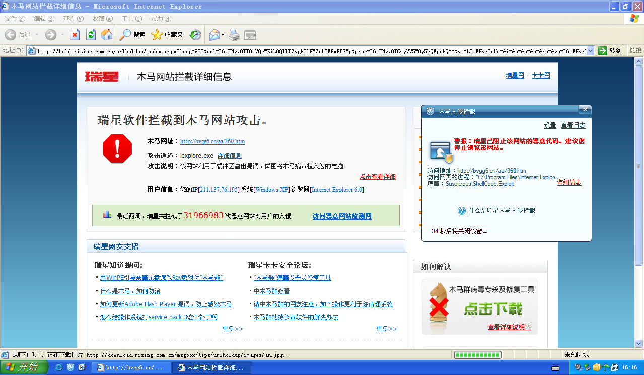Open the Adobe Flash Player vulnerability link
The image size is (644, 375).
point(166,304)
